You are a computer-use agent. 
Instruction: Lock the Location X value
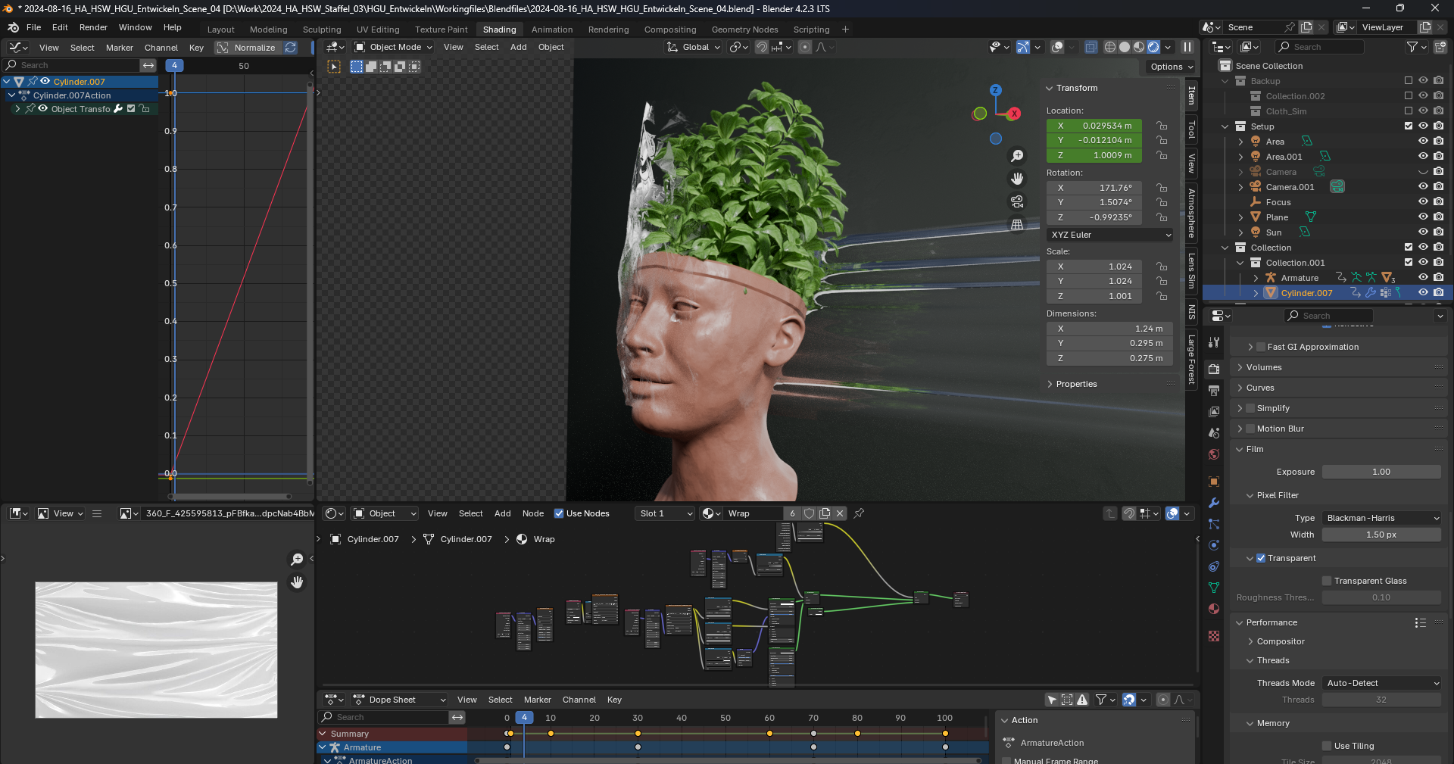pyautogui.click(x=1161, y=126)
